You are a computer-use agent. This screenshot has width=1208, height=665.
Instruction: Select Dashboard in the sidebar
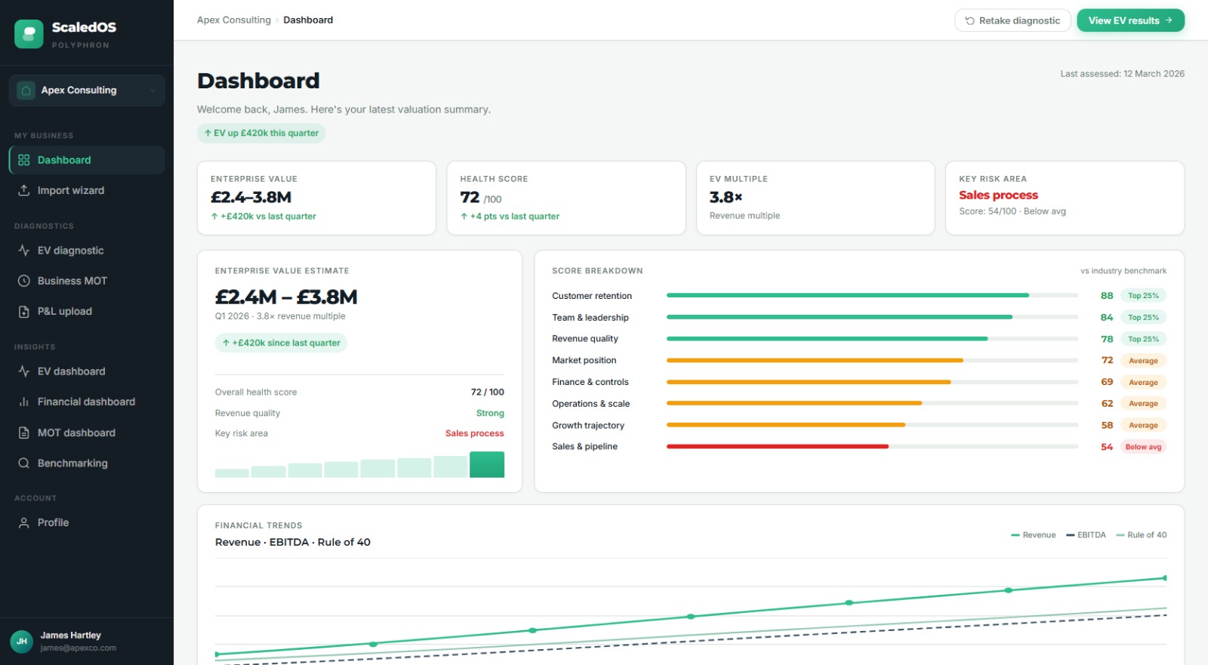point(64,160)
